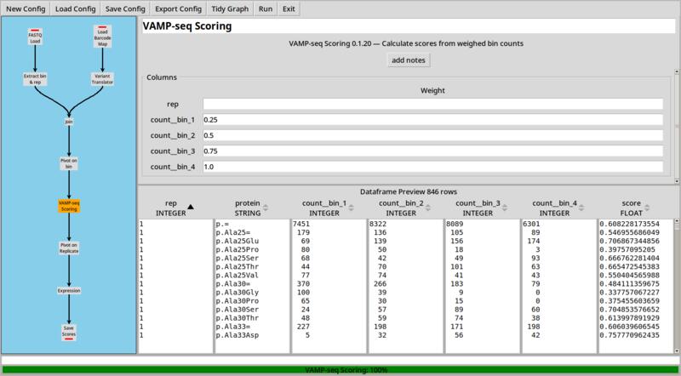This screenshot has height=376, width=681.
Task: Click count__bin_4 value 6301
Action: (531, 224)
